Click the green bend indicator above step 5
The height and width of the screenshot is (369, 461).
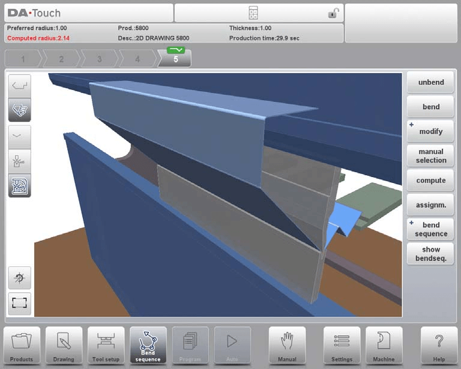coord(176,50)
